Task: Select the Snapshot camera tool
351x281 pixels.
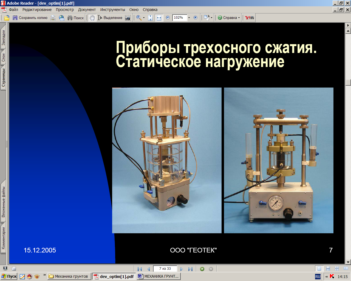Action: 128,18
